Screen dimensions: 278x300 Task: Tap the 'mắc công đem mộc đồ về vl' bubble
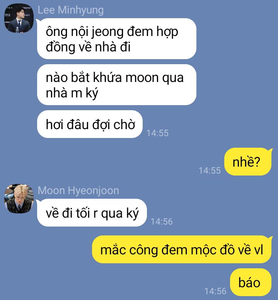(182, 249)
